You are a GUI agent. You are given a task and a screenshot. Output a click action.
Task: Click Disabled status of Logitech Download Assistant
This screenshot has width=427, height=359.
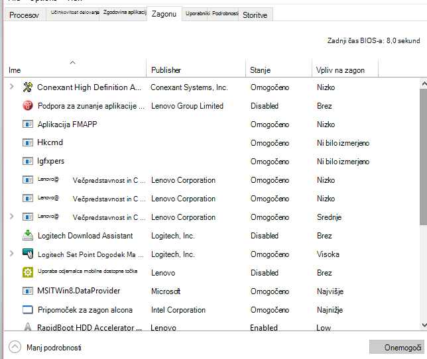coord(265,236)
